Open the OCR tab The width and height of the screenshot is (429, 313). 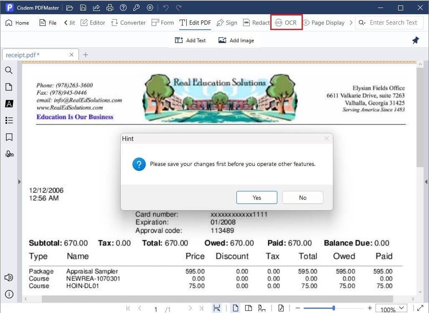[x=286, y=23]
